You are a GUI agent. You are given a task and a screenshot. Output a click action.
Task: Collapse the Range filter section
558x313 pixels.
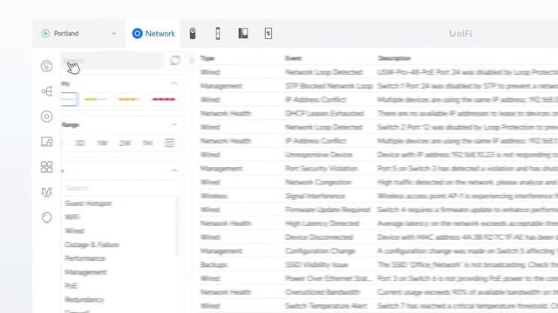point(174,124)
